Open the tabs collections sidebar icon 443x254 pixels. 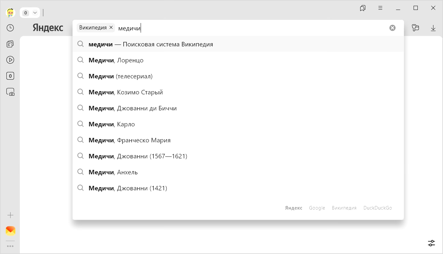click(10, 44)
